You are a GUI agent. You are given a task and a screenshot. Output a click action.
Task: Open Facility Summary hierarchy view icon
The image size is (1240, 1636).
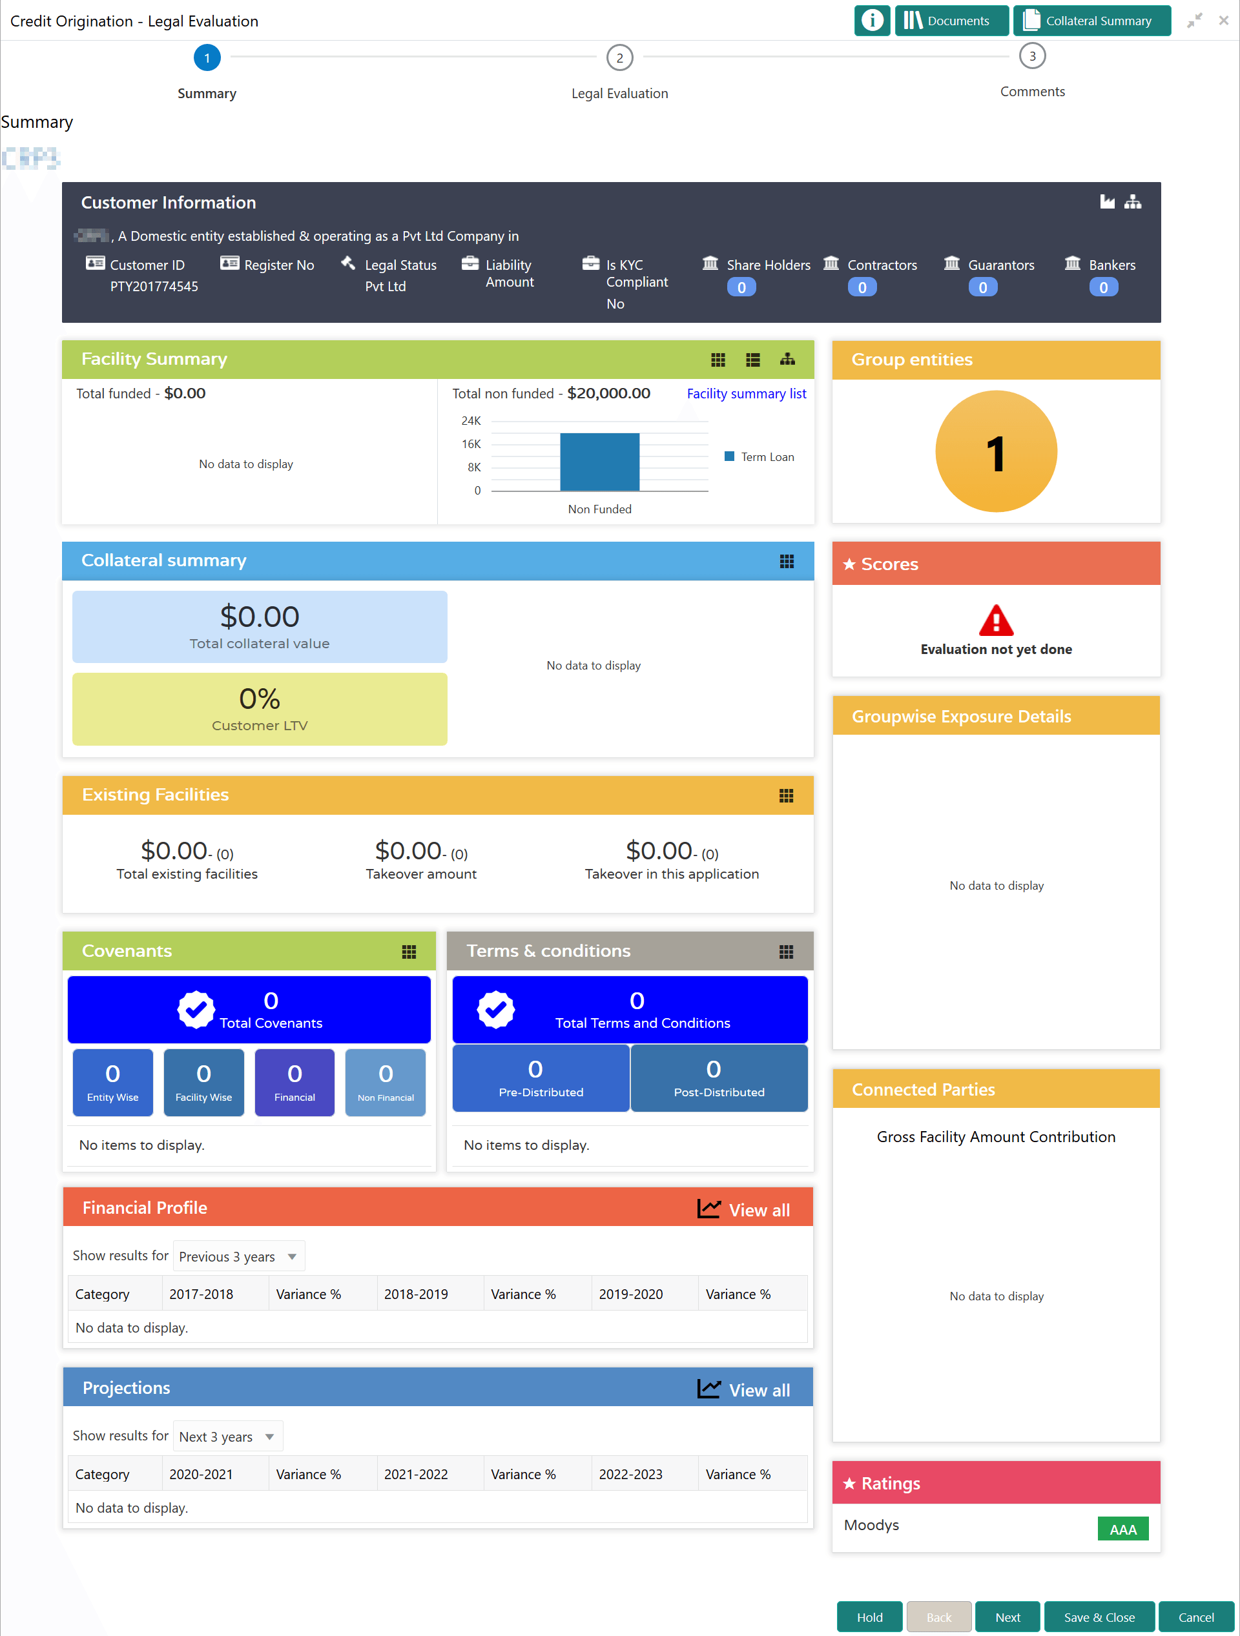coord(787,360)
